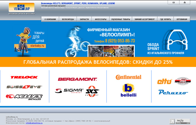Open the Bergamont brand logo

[x=77, y=79]
